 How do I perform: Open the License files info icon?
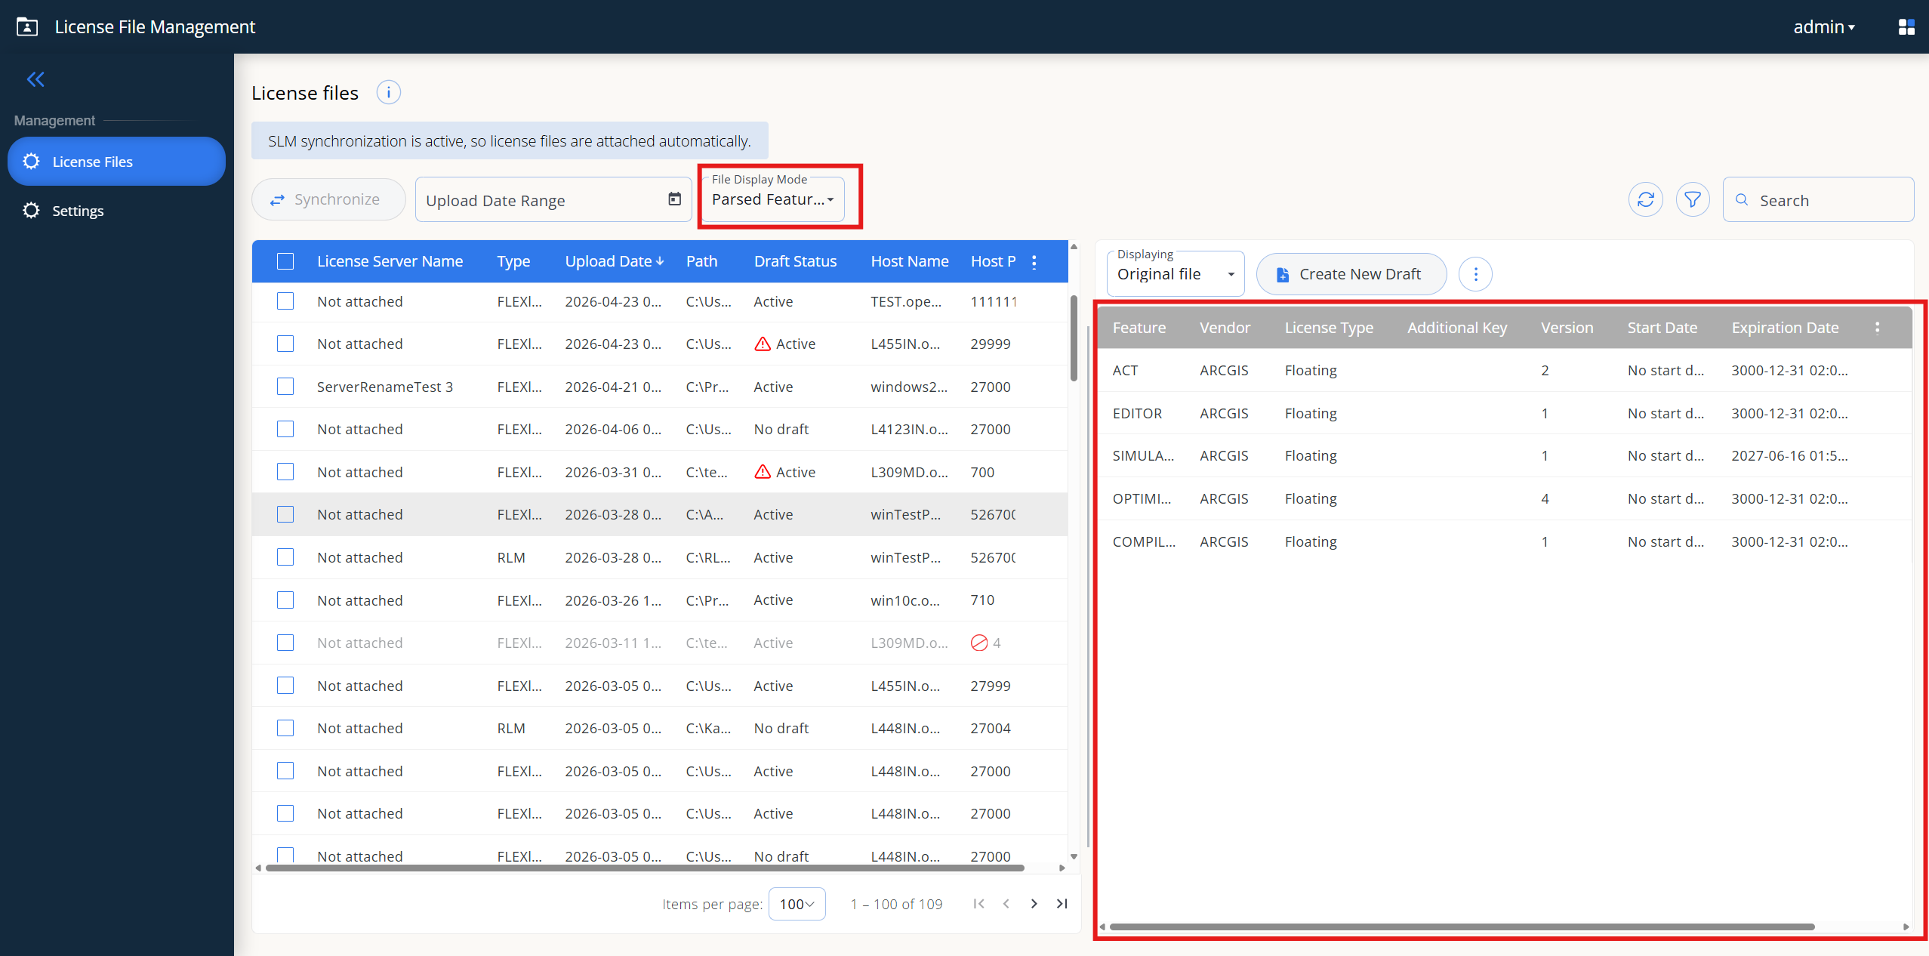[388, 93]
